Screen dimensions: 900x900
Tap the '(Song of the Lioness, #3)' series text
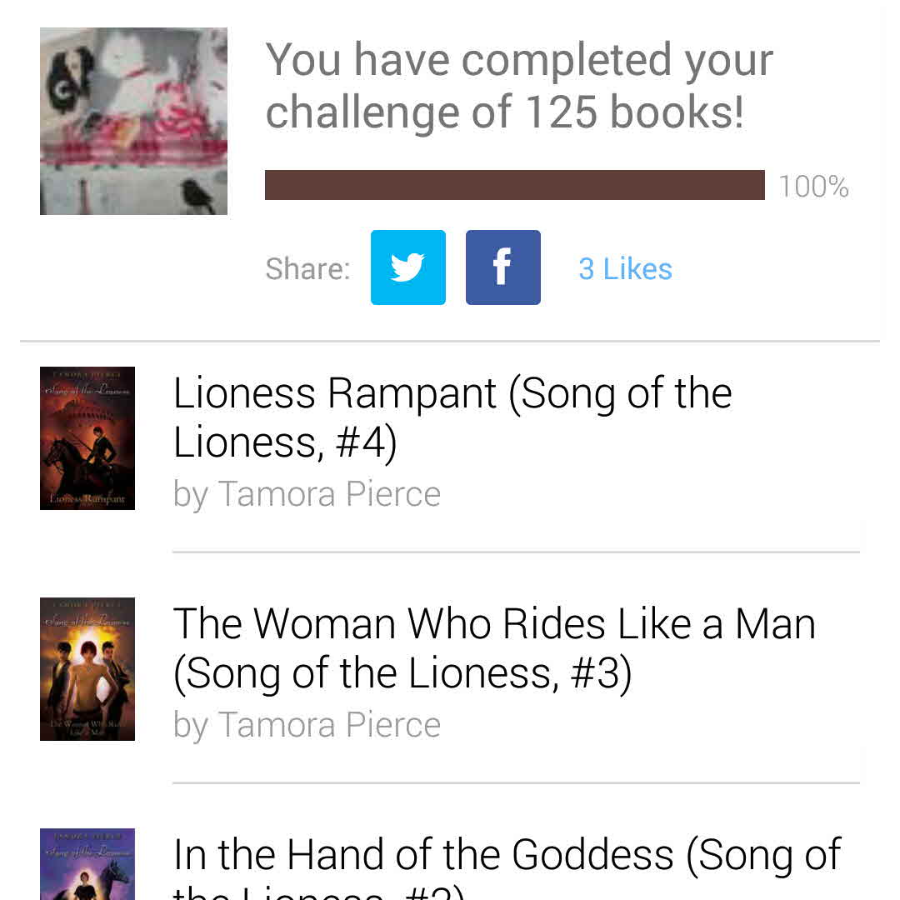[402, 674]
